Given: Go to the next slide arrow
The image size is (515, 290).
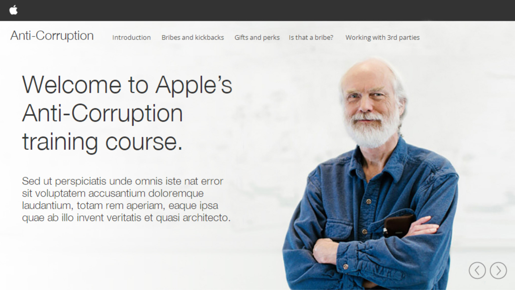Looking at the screenshot, I should pos(498,270).
